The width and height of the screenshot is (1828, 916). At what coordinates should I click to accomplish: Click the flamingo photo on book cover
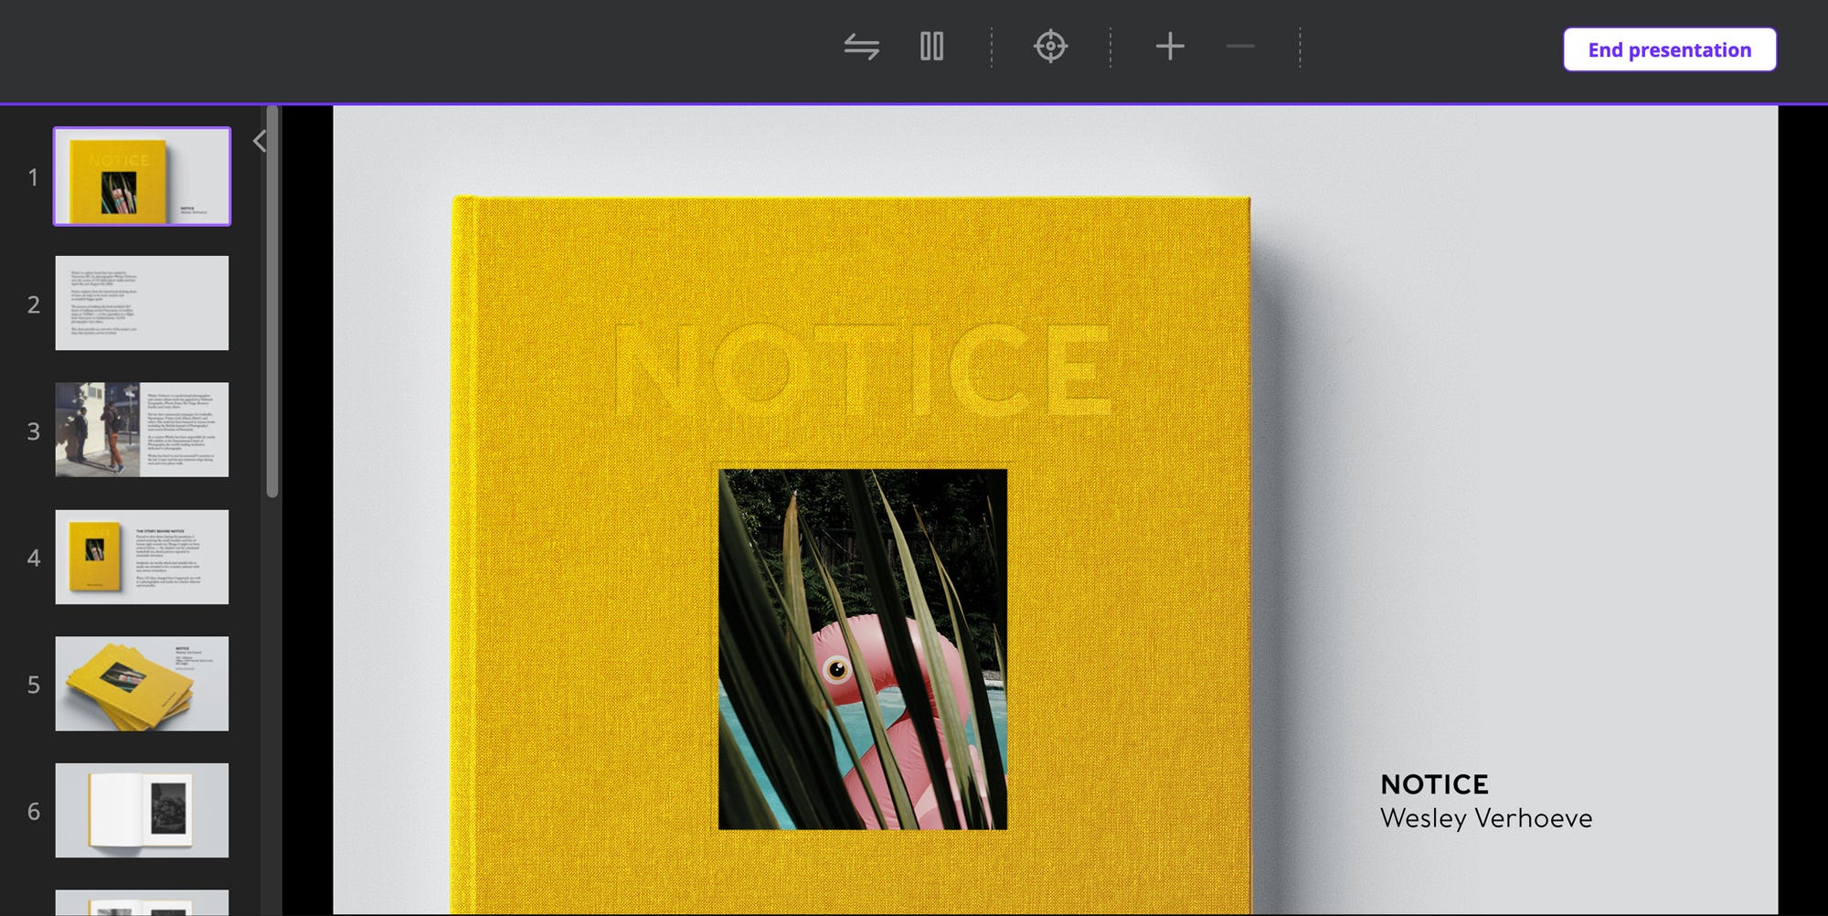[x=863, y=650]
